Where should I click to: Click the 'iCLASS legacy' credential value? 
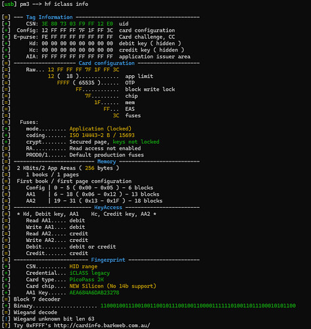(89, 273)
